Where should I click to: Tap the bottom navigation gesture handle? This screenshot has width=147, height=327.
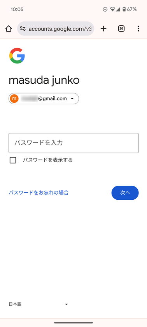click(73, 323)
